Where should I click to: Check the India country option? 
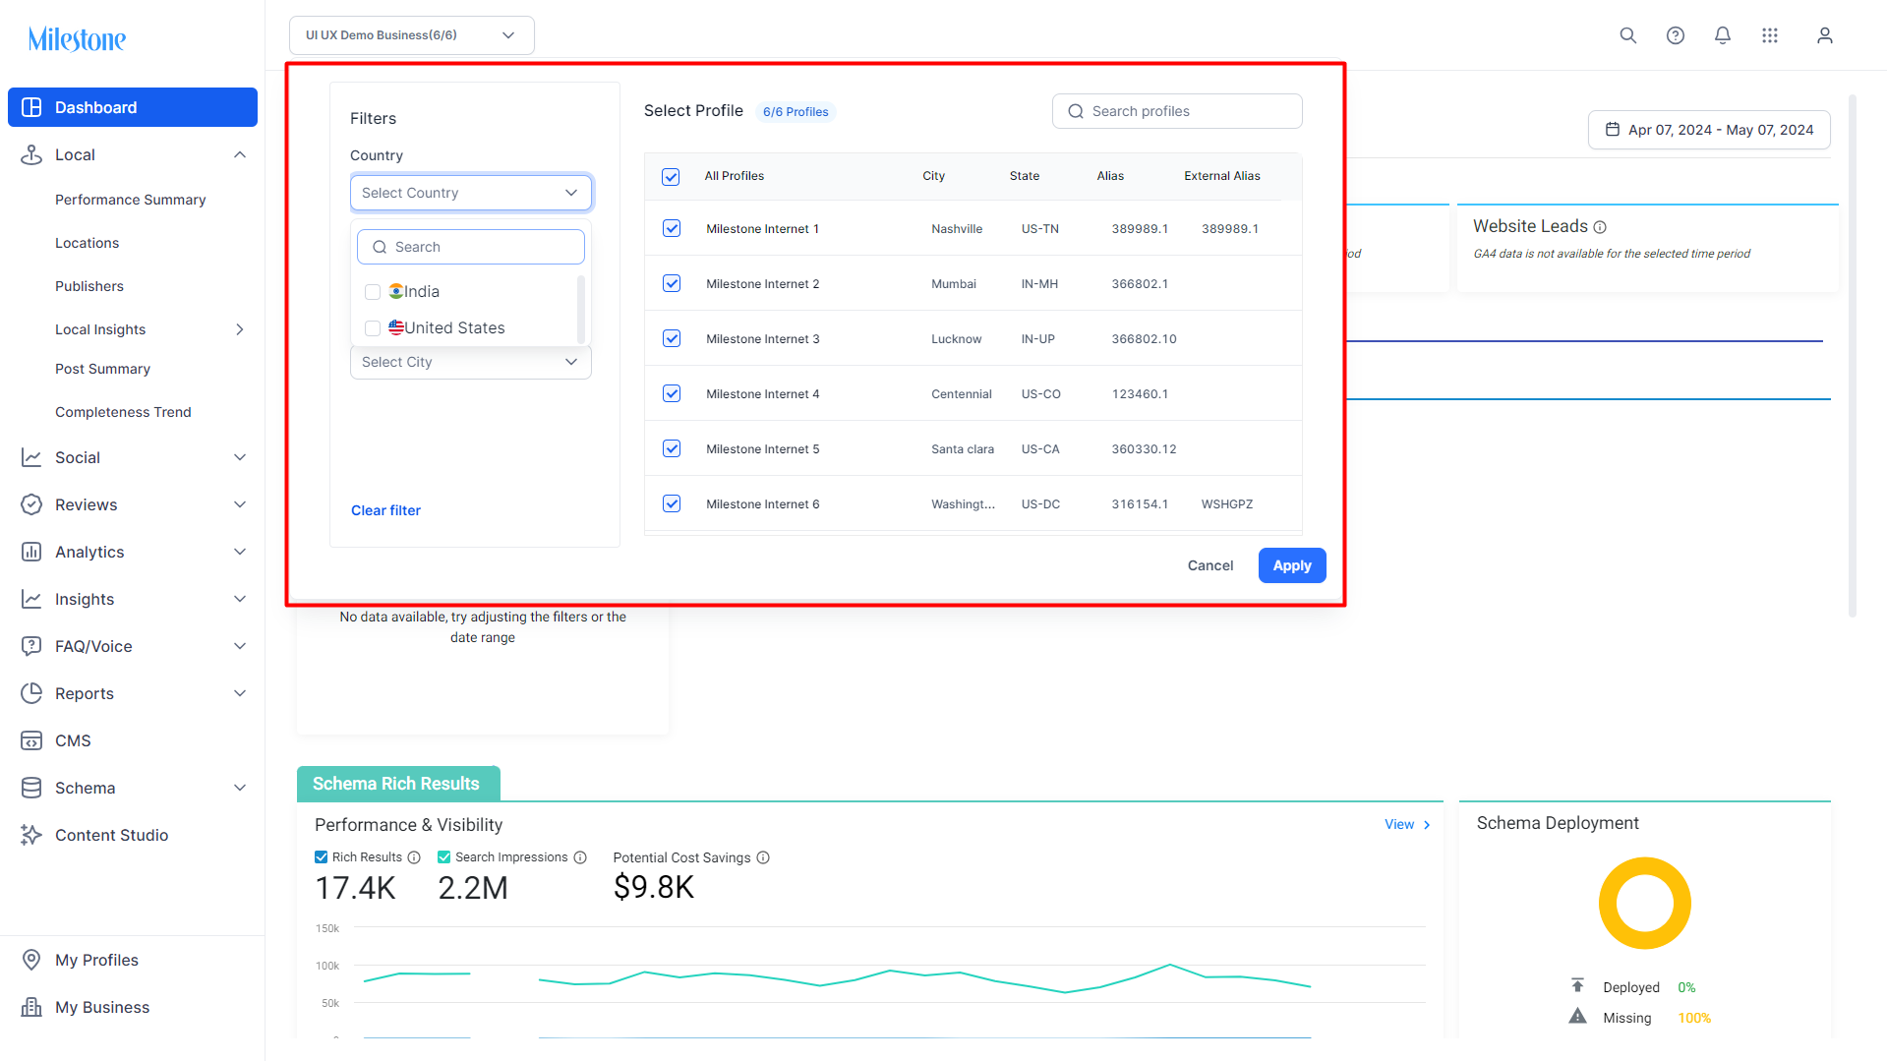[x=373, y=292]
